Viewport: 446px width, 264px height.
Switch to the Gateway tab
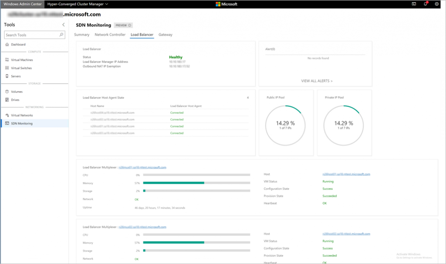click(166, 35)
